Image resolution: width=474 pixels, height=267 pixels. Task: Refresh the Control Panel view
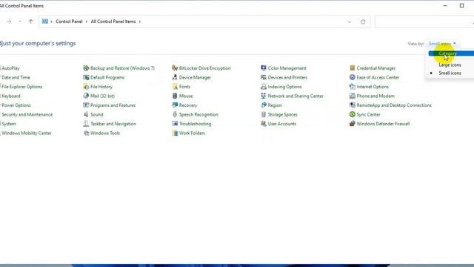(363, 22)
